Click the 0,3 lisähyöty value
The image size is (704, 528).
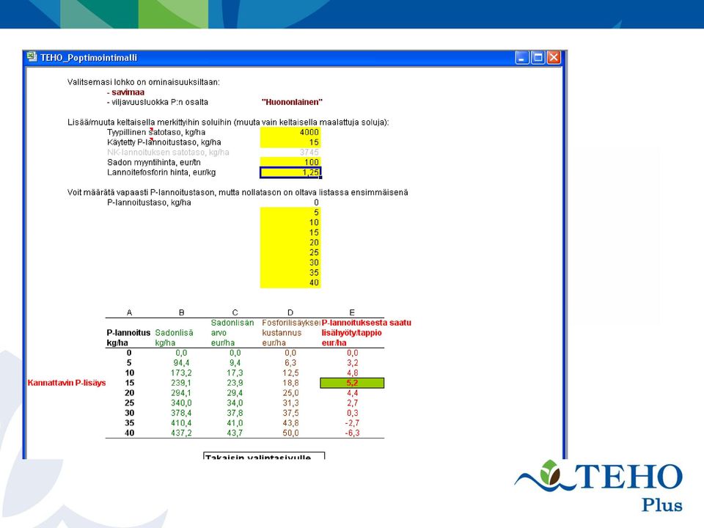pyautogui.click(x=353, y=413)
